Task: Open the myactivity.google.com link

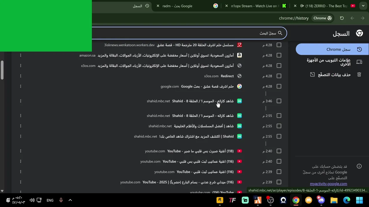Action: (x=328, y=184)
